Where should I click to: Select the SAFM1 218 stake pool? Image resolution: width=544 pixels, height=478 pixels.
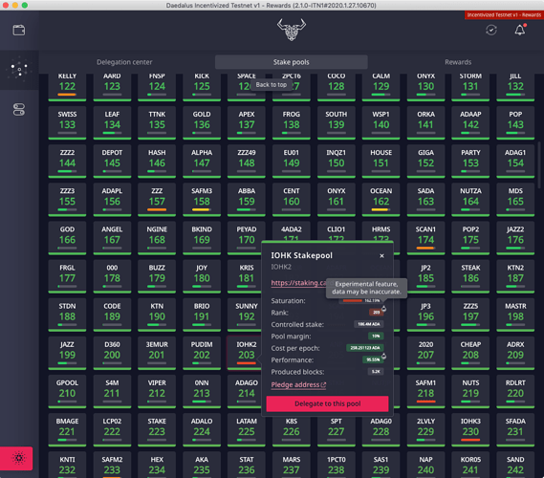425,392
